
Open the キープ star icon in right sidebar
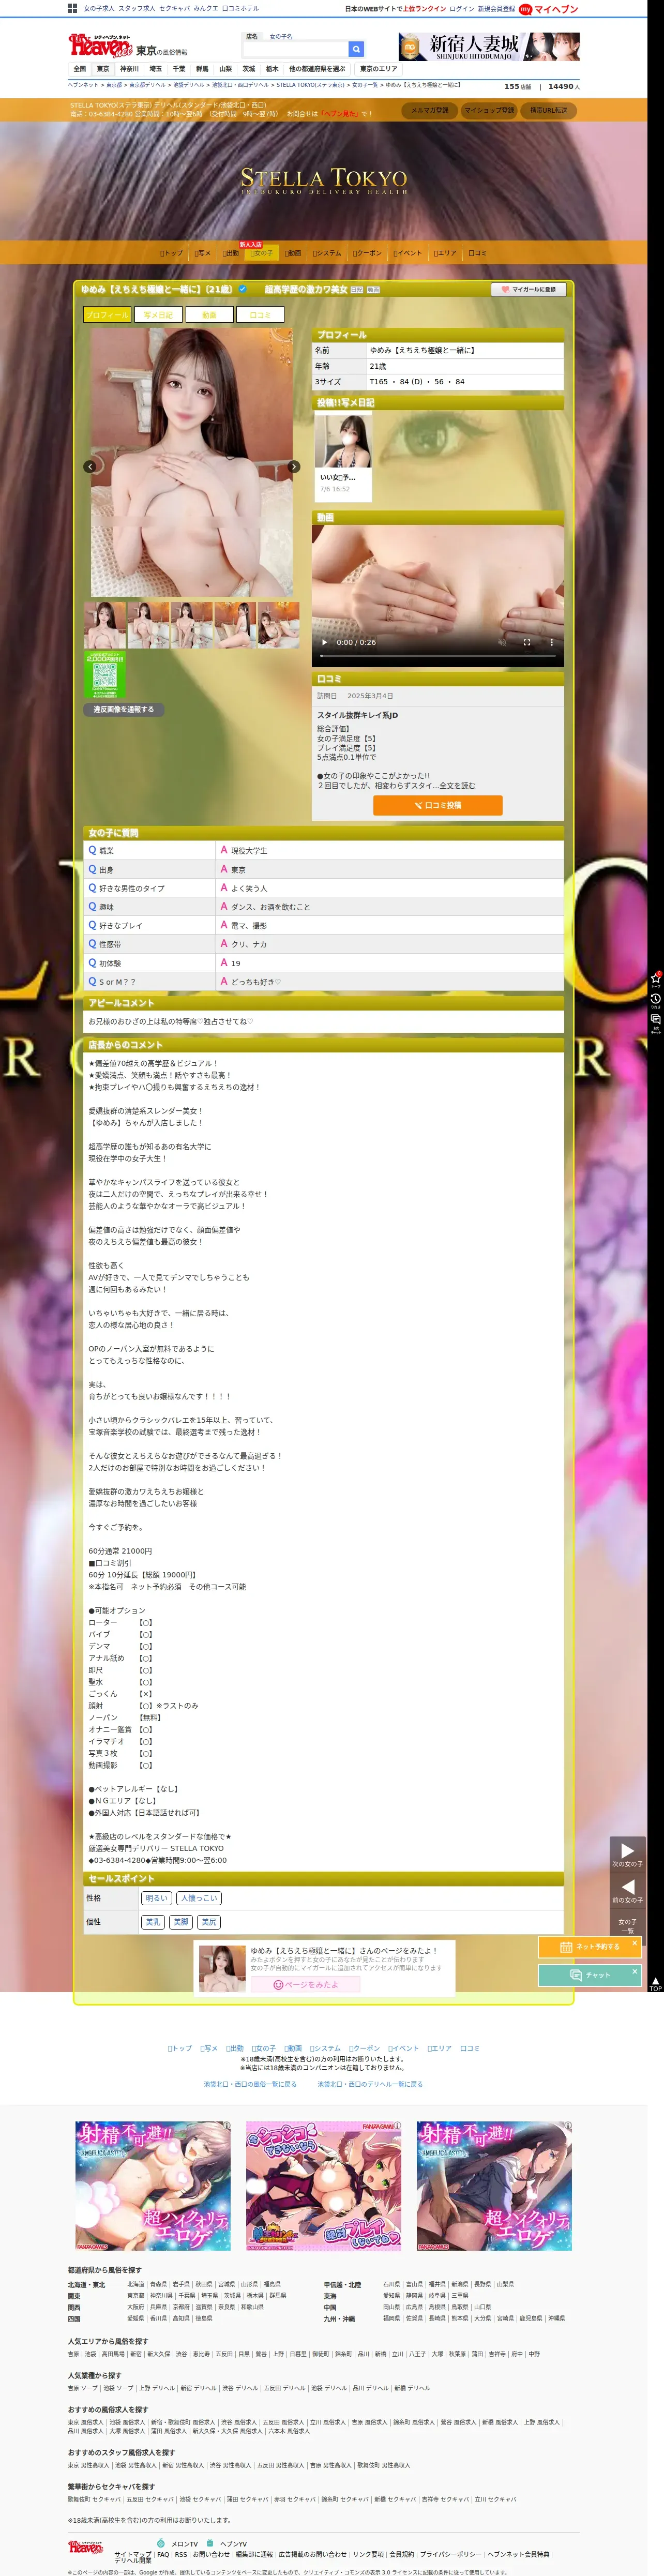point(656,979)
